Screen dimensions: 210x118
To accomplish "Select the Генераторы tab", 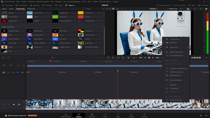I will [20, 9].
